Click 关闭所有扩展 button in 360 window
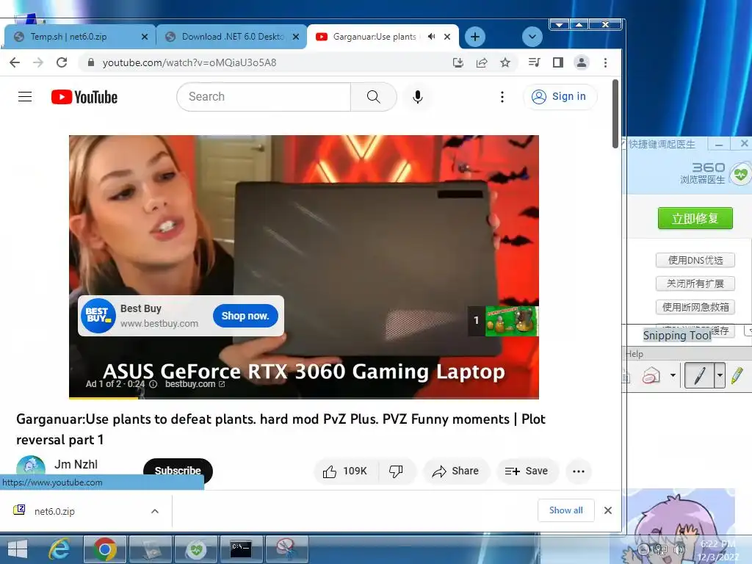752x564 pixels. tap(695, 283)
